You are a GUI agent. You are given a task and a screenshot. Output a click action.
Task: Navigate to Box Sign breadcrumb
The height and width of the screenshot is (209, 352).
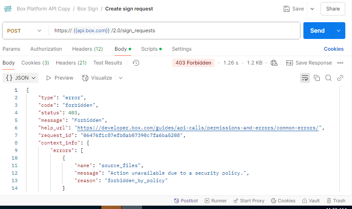tap(88, 9)
